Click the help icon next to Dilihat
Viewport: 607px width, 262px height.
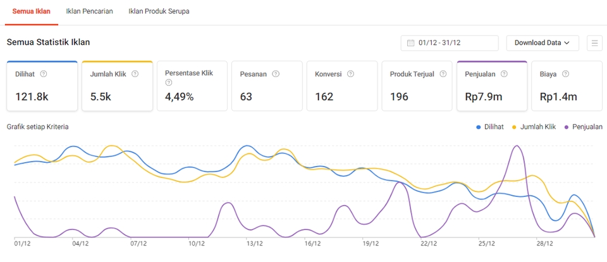tap(44, 74)
